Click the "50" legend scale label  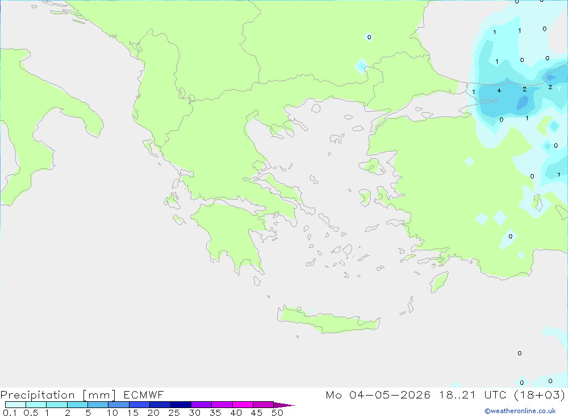[278, 413]
